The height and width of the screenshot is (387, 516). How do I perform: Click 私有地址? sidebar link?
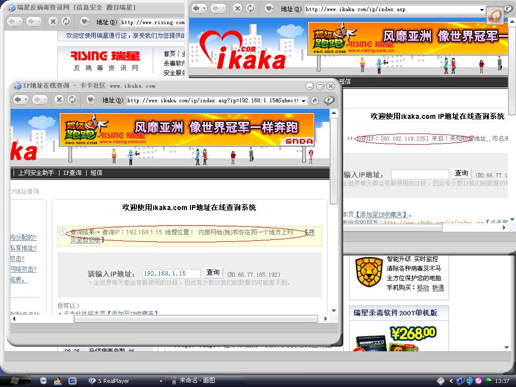pyautogui.click(x=23, y=248)
